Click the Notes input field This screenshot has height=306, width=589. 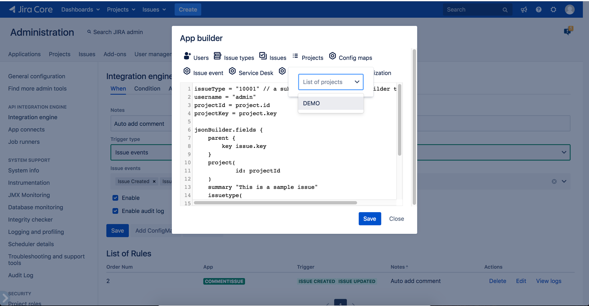pos(340,123)
